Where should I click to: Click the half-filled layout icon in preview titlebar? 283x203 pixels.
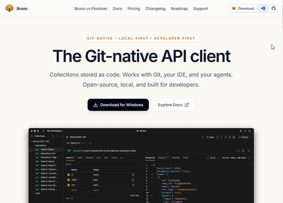click(241, 131)
